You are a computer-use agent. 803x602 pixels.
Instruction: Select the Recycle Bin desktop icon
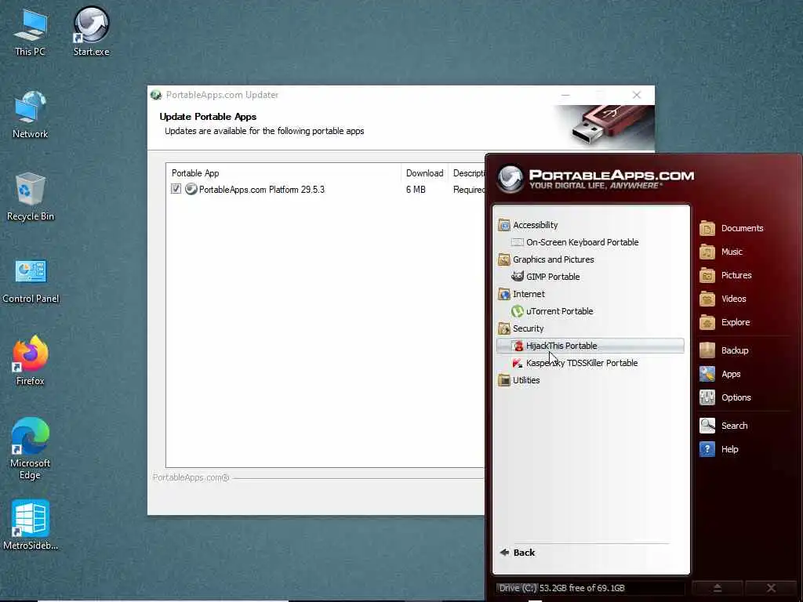31,197
